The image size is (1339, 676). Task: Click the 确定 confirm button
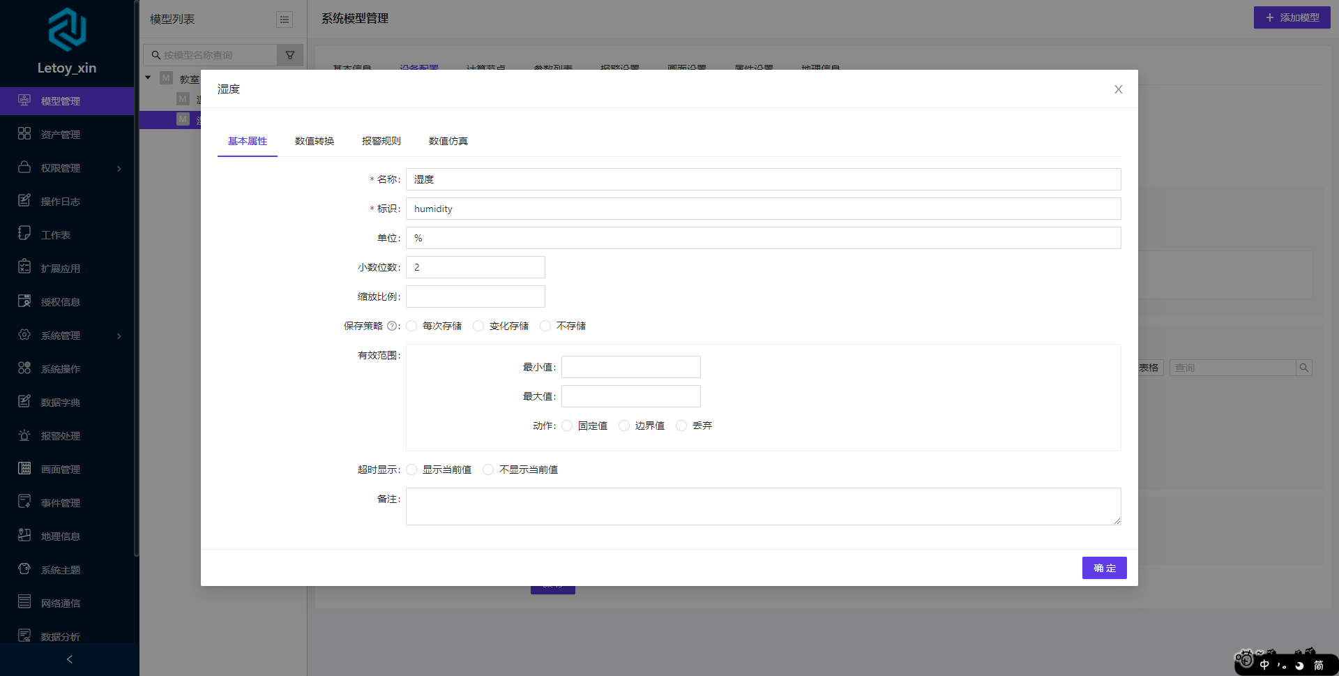click(x=1105, y=568)
